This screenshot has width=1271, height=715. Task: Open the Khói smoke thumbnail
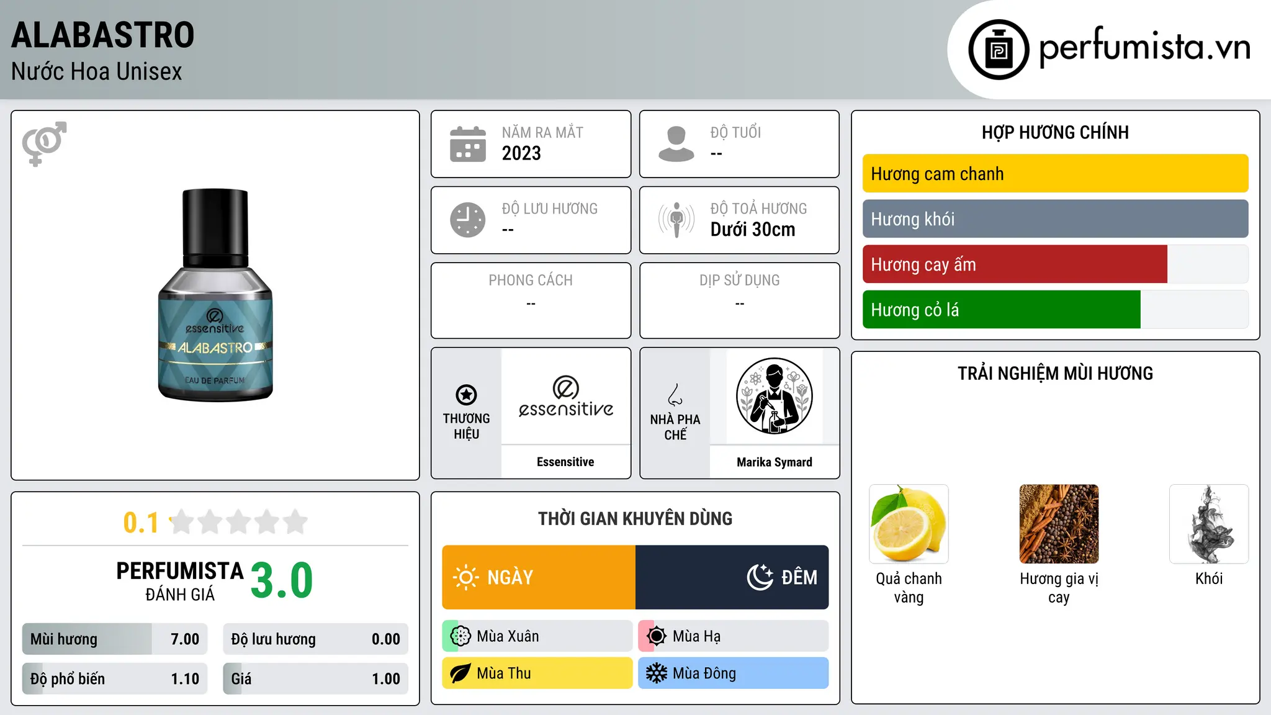pos(1209,524)
